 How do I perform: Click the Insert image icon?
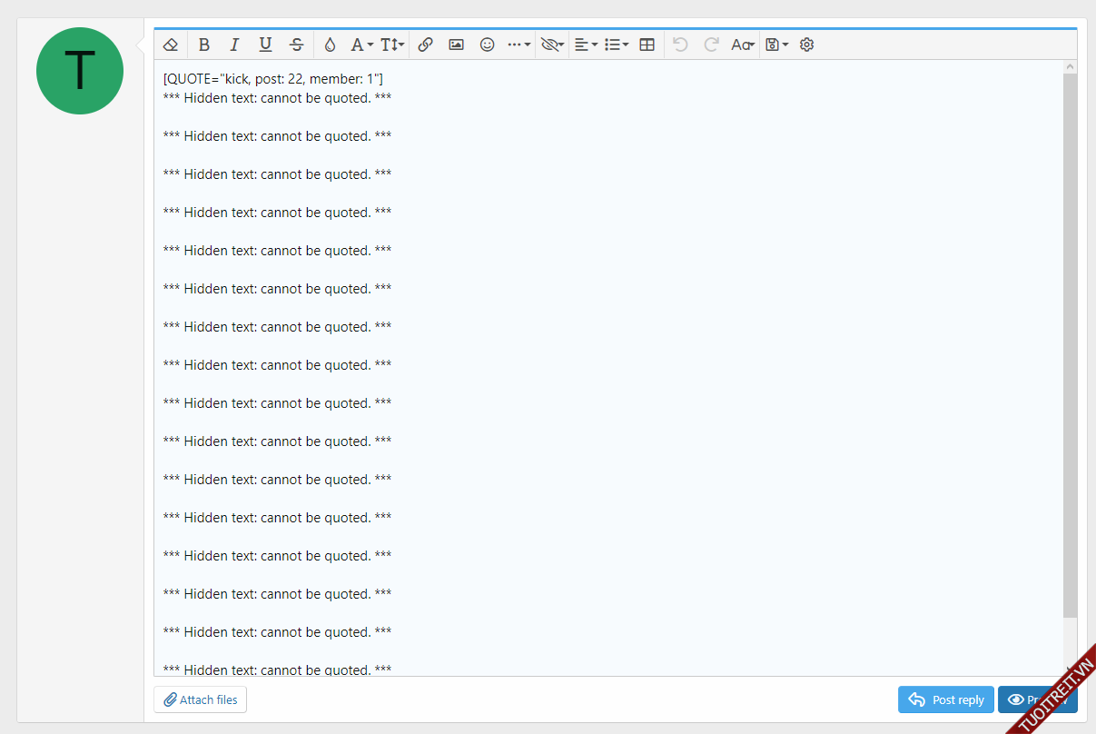[456, 45]
